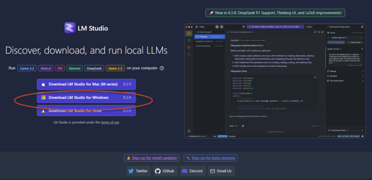
Task: Open the Github button
Action: [x=165, y=171]
